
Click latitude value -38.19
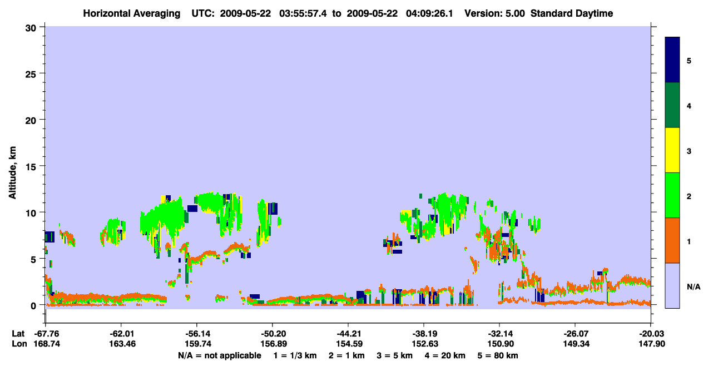(424, 334)
